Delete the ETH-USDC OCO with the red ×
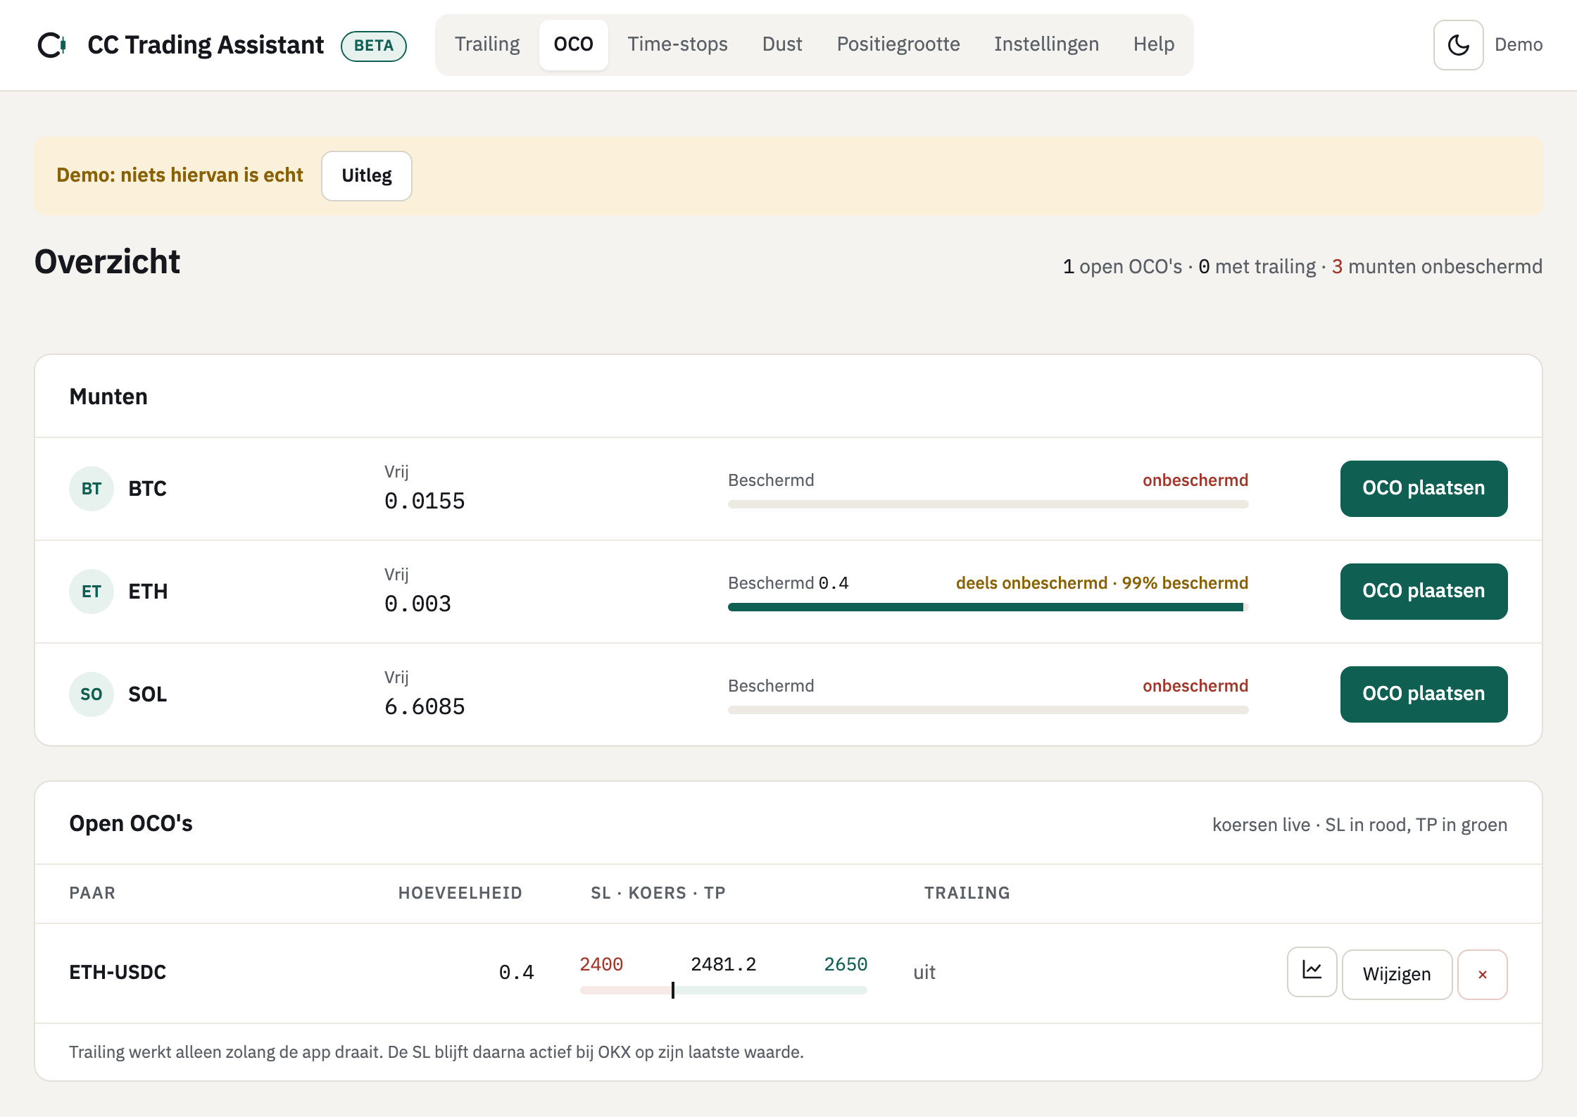 coord(1482,974)
